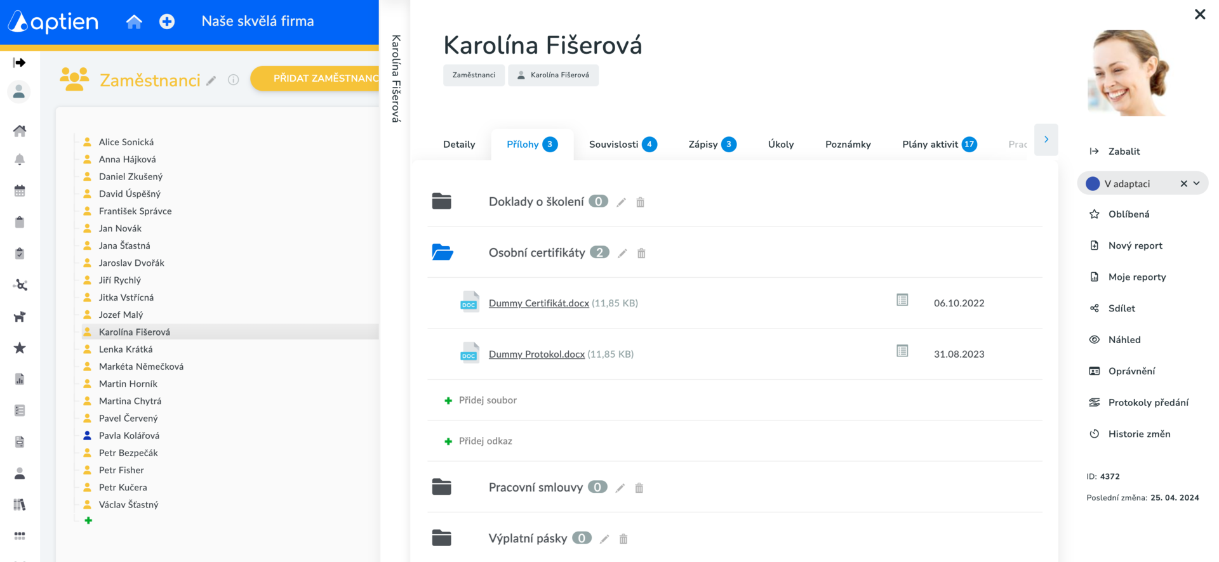Image resolution: width=1219 pixels, height=562 pixels.
Task: Switch to the Poznámky tab
Action: [848, 145]
